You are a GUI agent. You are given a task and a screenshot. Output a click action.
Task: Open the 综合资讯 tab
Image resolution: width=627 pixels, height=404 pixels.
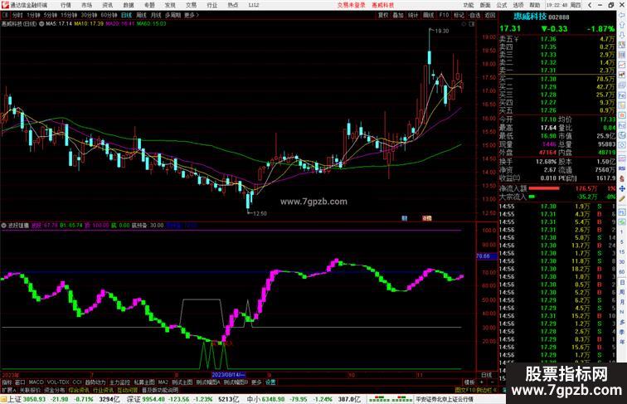pyautogui.click(x=79, y=390)
